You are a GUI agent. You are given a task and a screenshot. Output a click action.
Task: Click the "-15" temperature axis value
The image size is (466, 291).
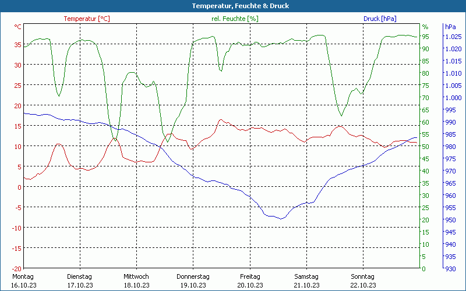16,249
